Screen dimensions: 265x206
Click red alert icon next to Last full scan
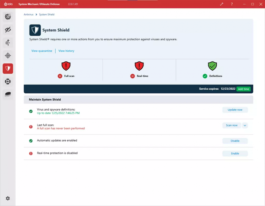click(31, 127)
